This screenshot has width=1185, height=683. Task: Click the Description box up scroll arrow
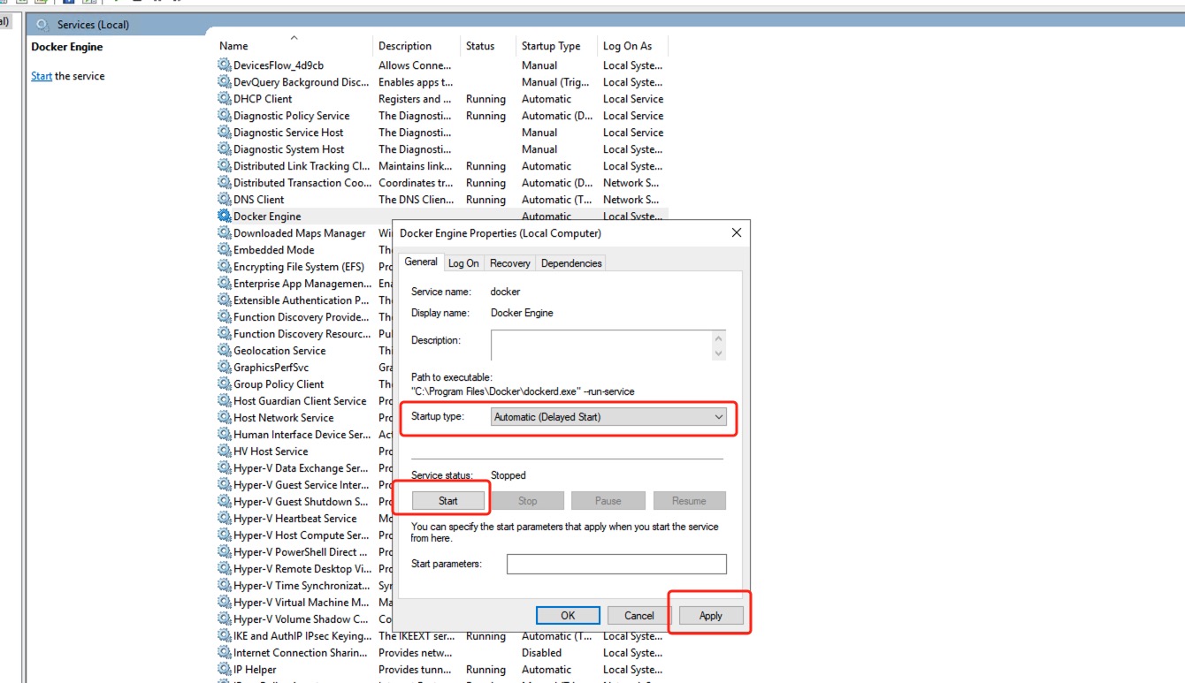(719, 338)
